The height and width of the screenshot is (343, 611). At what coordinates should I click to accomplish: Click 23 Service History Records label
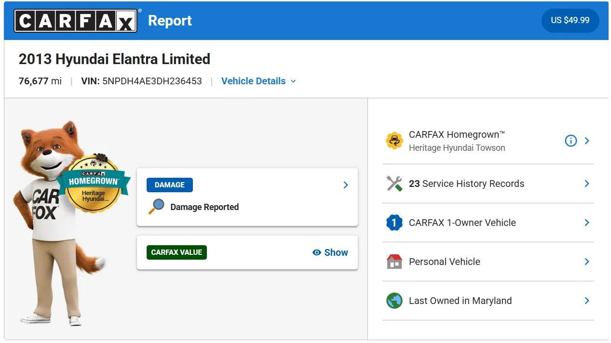(466, 184)
